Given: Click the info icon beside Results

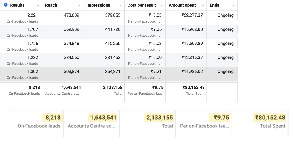Looking at the screenshot, I should (6, 5).
